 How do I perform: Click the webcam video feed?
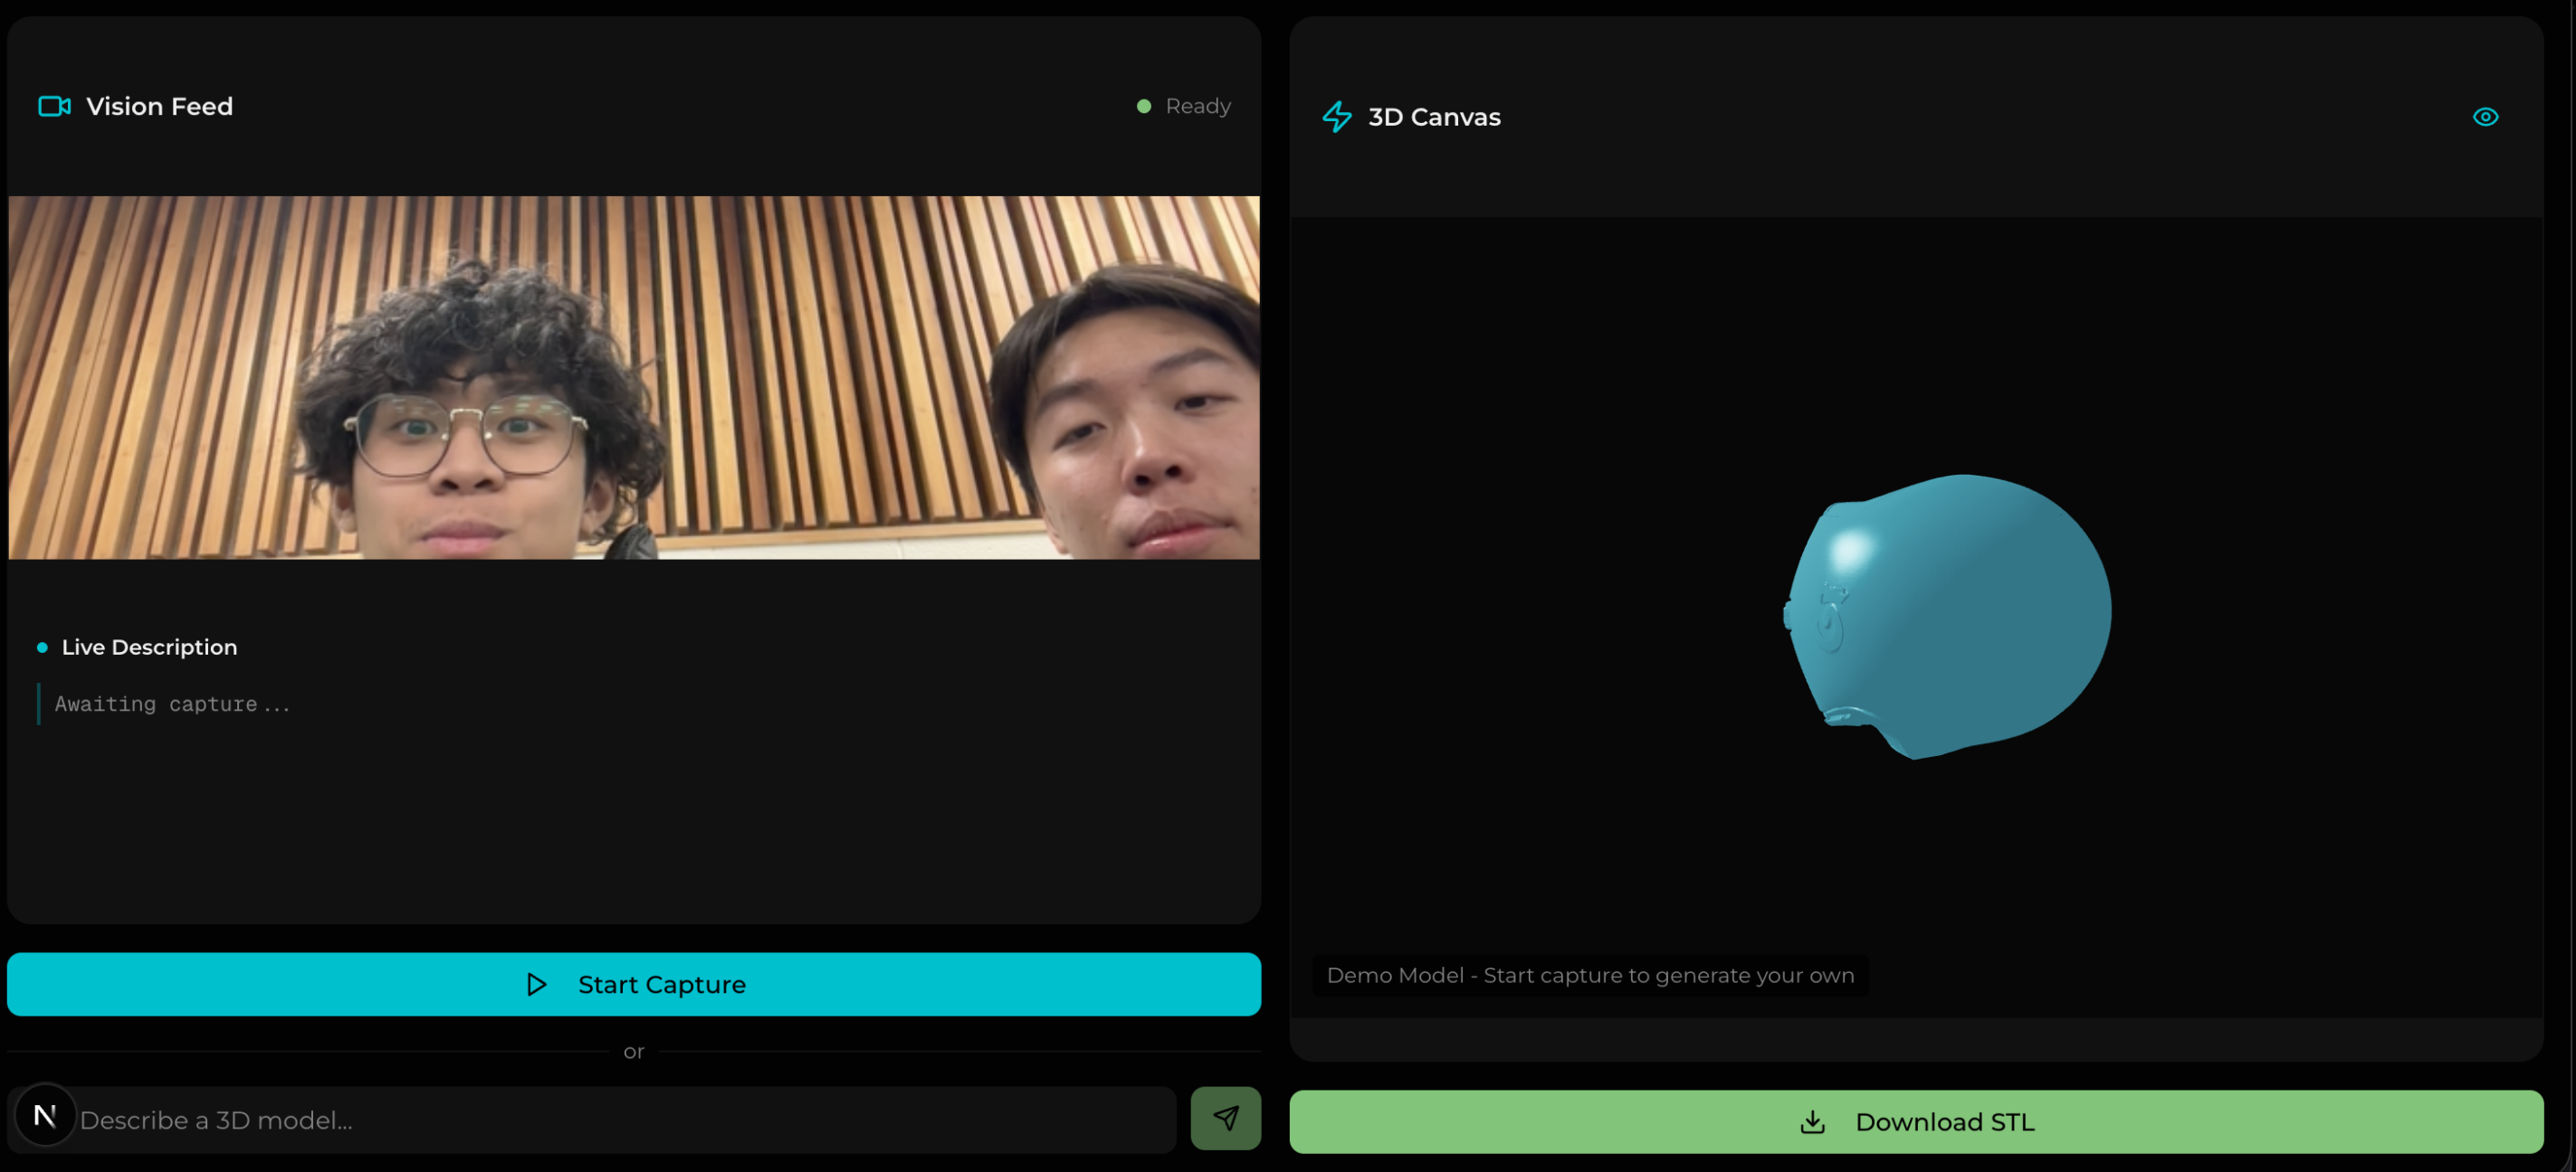point(634,378)
